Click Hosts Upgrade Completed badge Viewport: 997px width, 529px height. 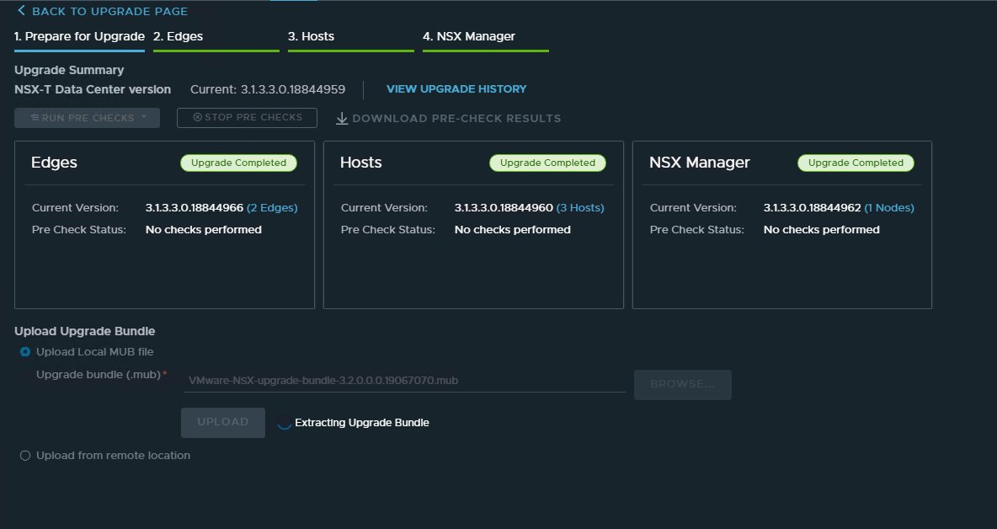coord(547,163)
